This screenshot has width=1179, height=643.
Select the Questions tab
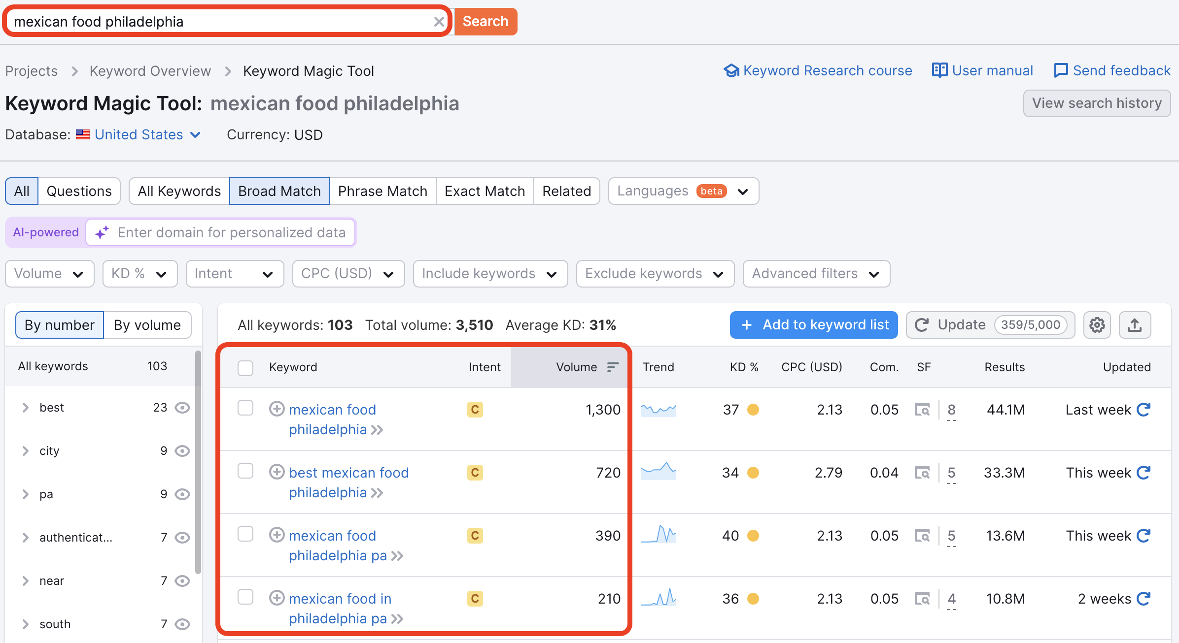pos(79,191)
